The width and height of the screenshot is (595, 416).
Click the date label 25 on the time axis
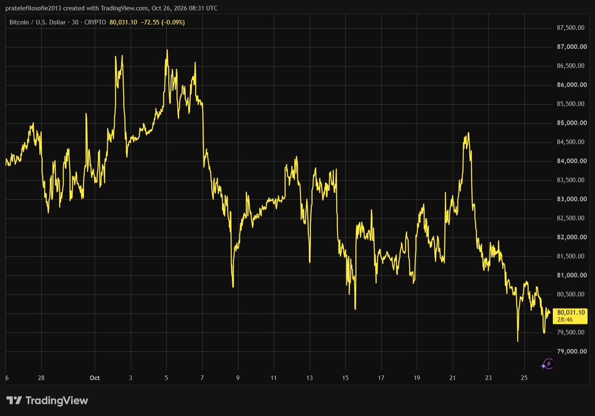524,378
